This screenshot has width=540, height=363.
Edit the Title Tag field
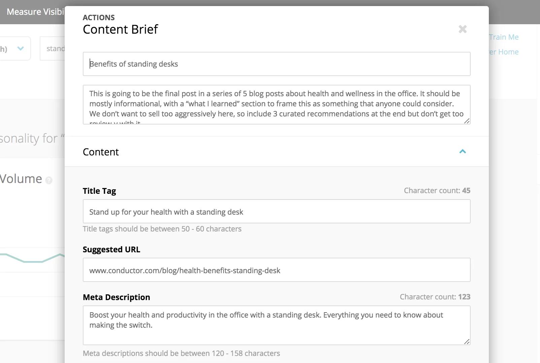pos(276,212)
